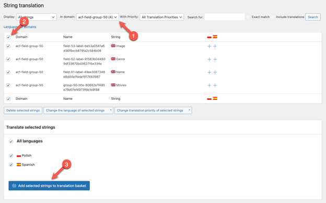The height and width of the screenshot is (203, 326).
Task: Expand Change the language of selected strings
Action: (78, 110)
